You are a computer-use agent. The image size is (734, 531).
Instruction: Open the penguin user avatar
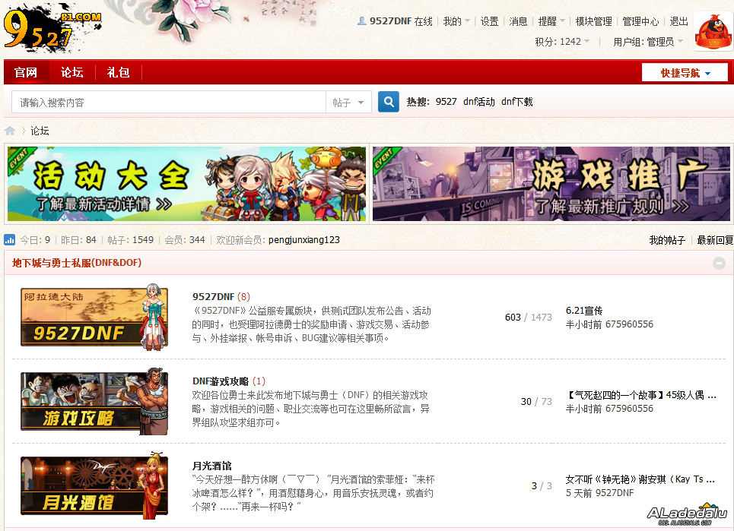(x=712, y=32)
